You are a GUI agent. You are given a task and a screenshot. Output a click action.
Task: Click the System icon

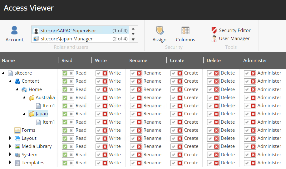click(x=17, y=155)
